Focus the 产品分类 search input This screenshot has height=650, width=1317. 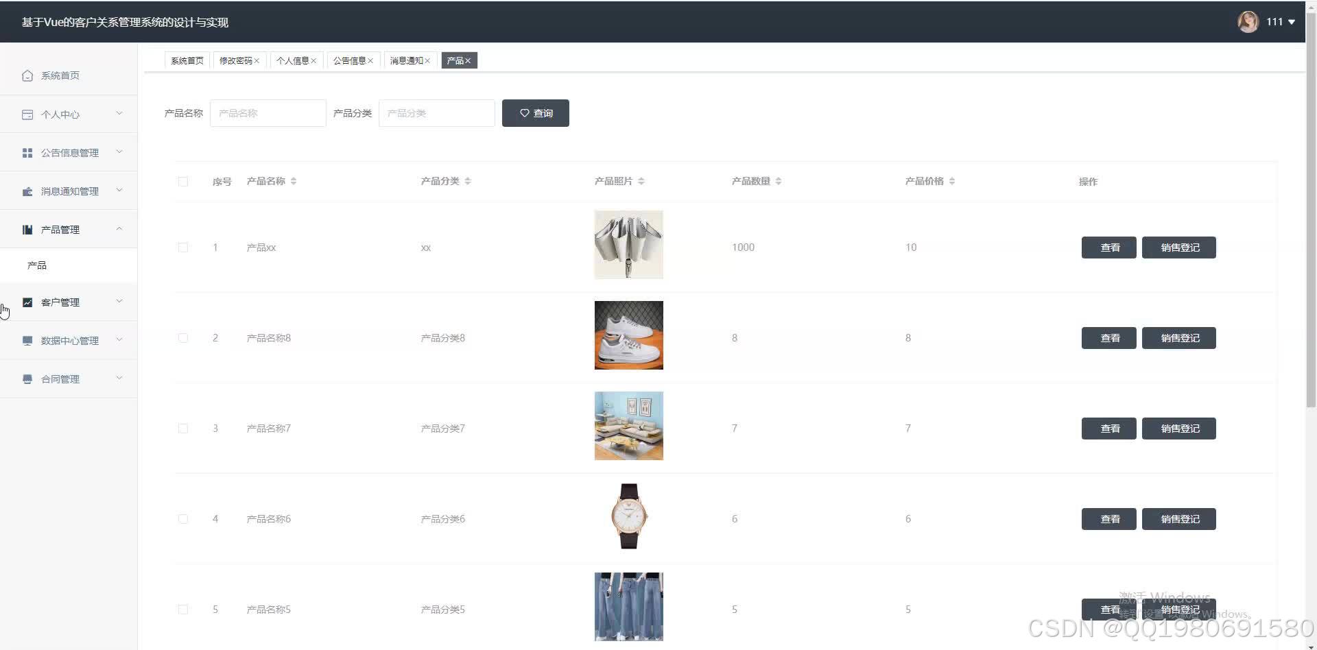(437, 113)
